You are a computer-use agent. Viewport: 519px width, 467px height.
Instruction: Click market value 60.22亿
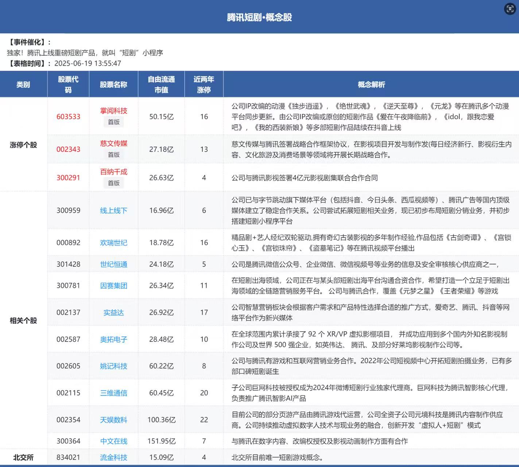point(161,366)
